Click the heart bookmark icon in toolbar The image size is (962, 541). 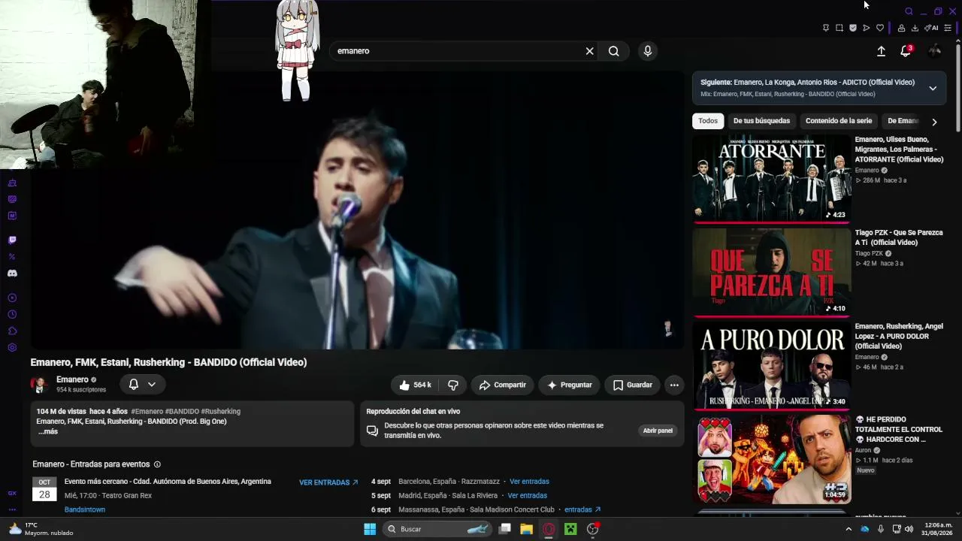point(880,28)
